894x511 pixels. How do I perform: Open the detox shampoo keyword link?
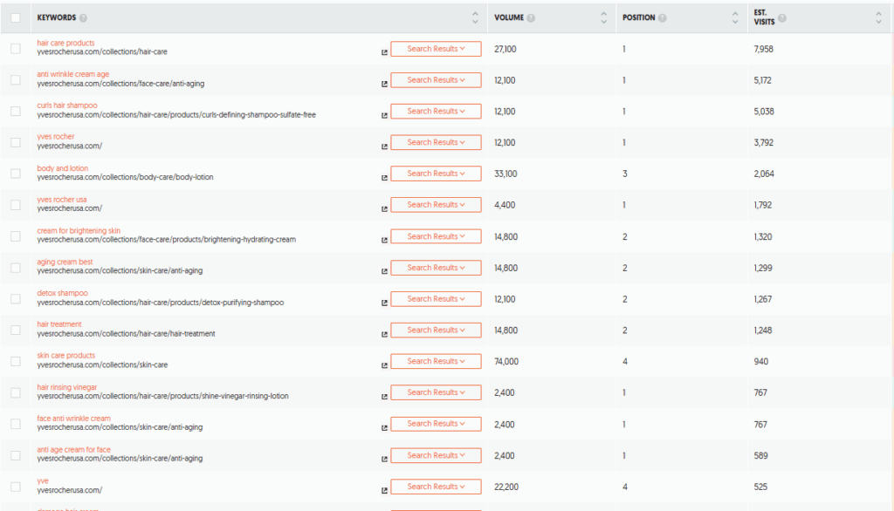(62, 293)
